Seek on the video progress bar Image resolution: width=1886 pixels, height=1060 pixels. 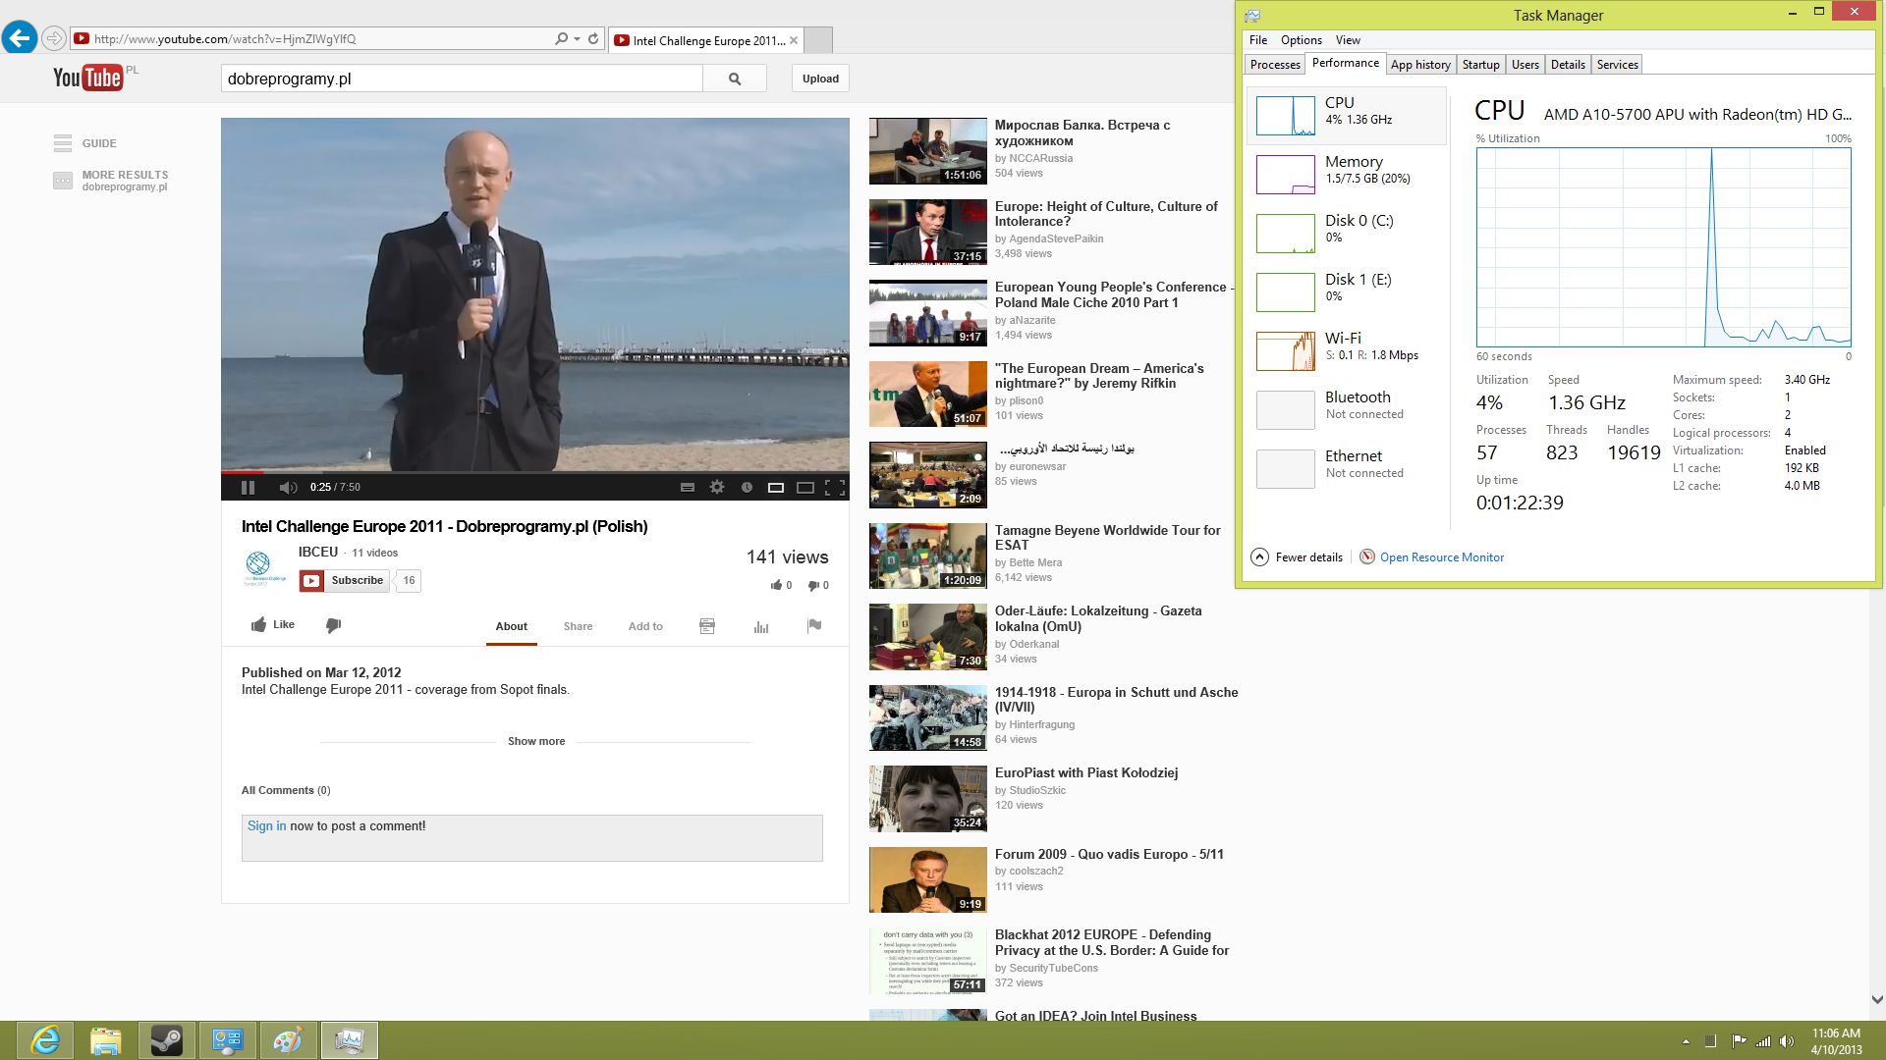[535, 472]
